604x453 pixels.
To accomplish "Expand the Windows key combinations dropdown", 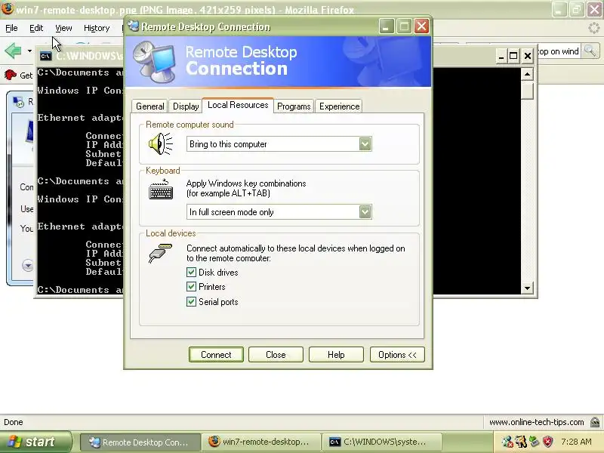I will 365,212.
